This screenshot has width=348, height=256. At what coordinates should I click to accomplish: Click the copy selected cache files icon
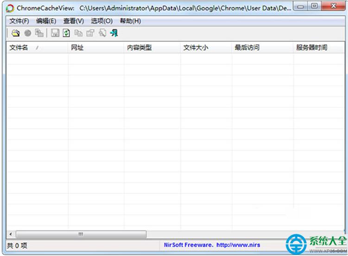39,33
